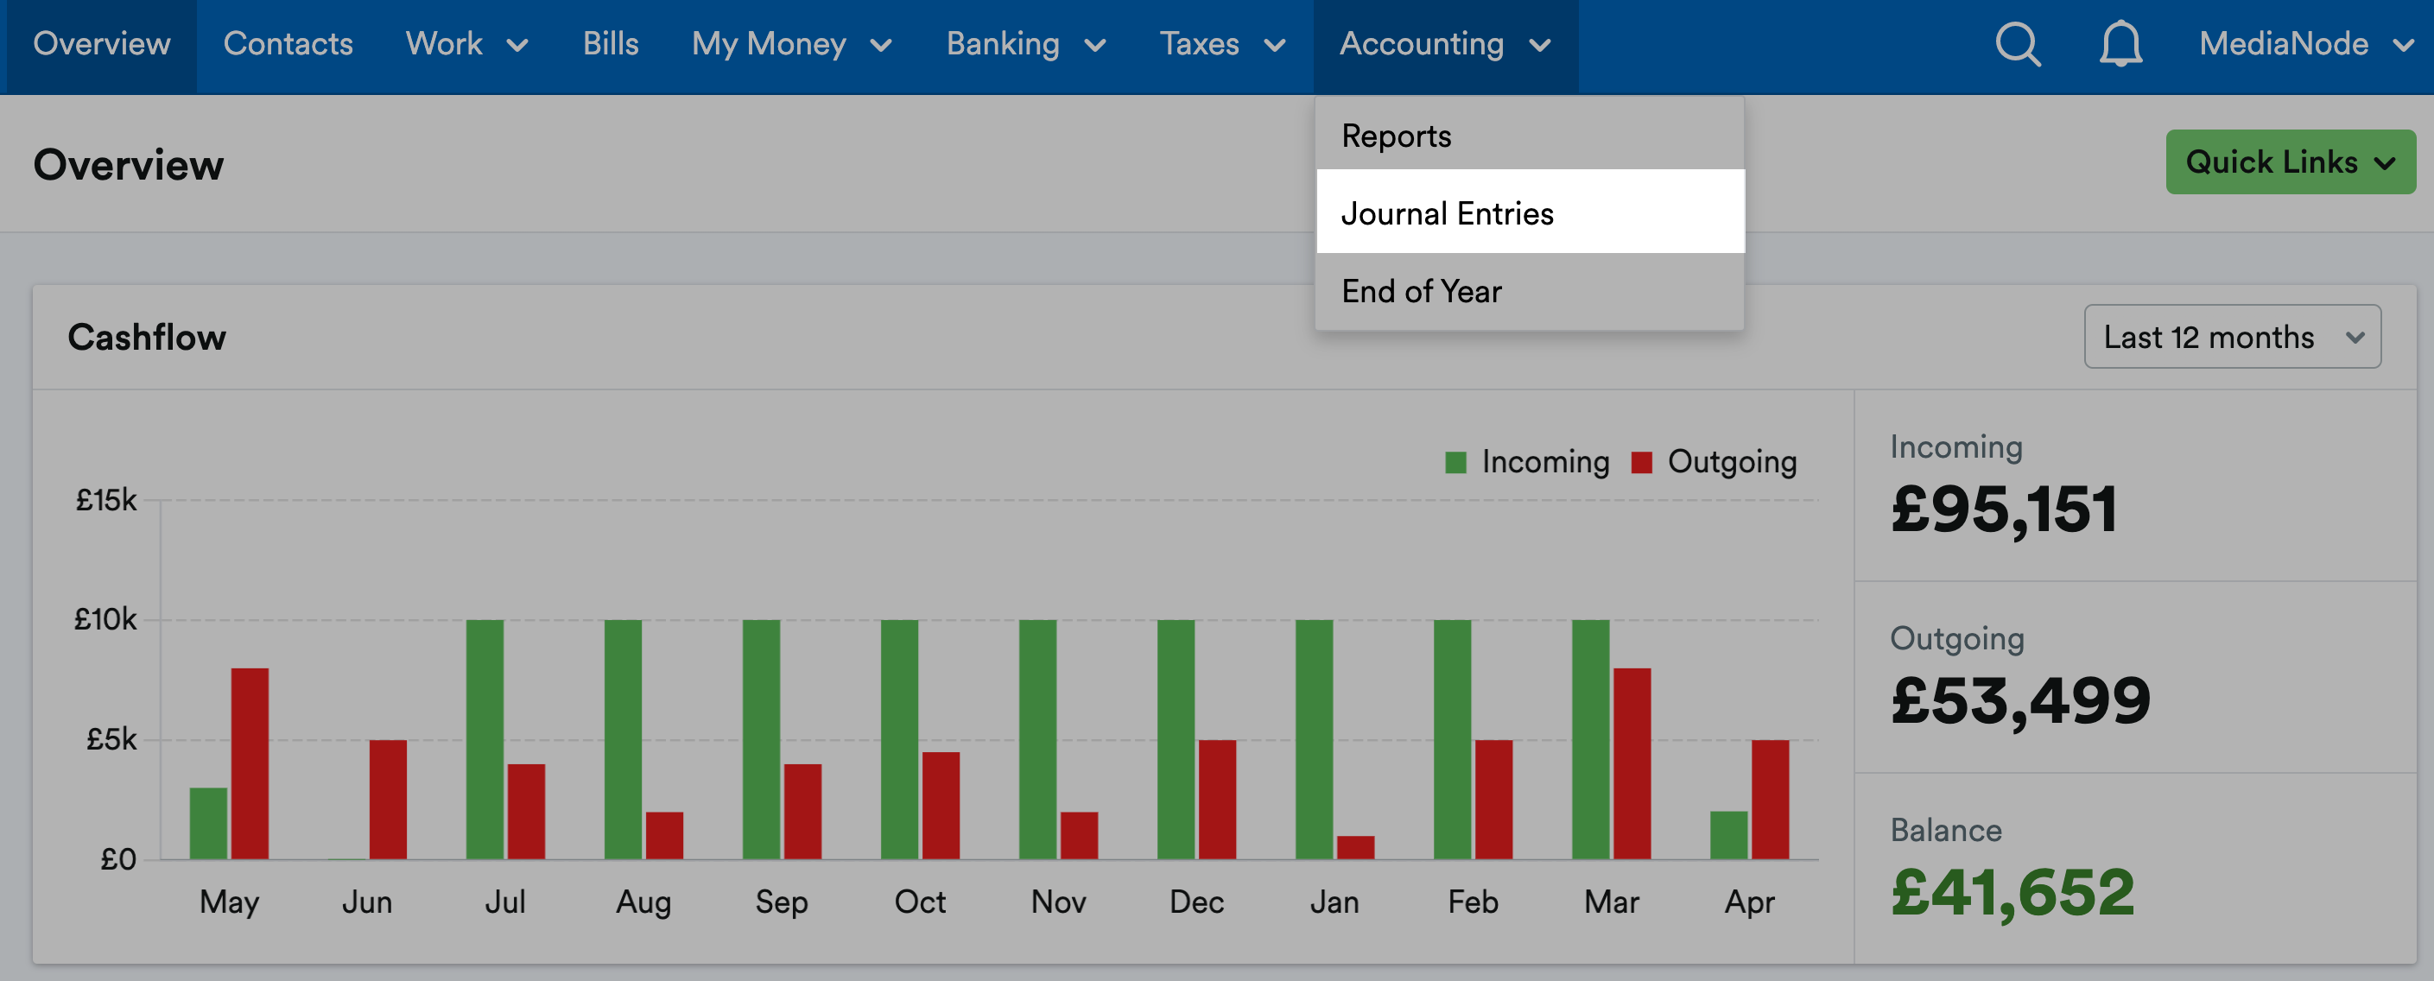Click the July incoming green bar

(485, 738)
